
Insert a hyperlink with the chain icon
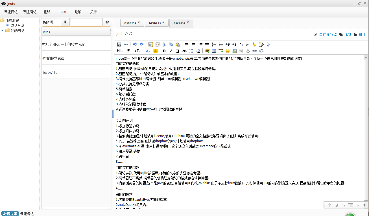click(254, 51)
